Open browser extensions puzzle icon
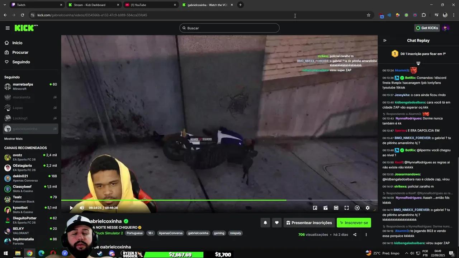 click(423, 15)
